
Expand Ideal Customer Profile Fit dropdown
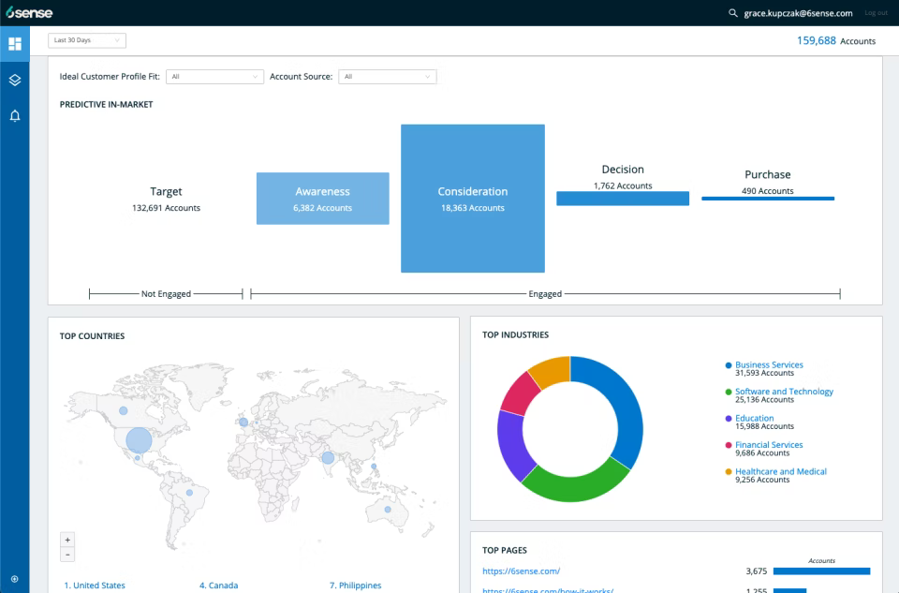tap(215, 76)
